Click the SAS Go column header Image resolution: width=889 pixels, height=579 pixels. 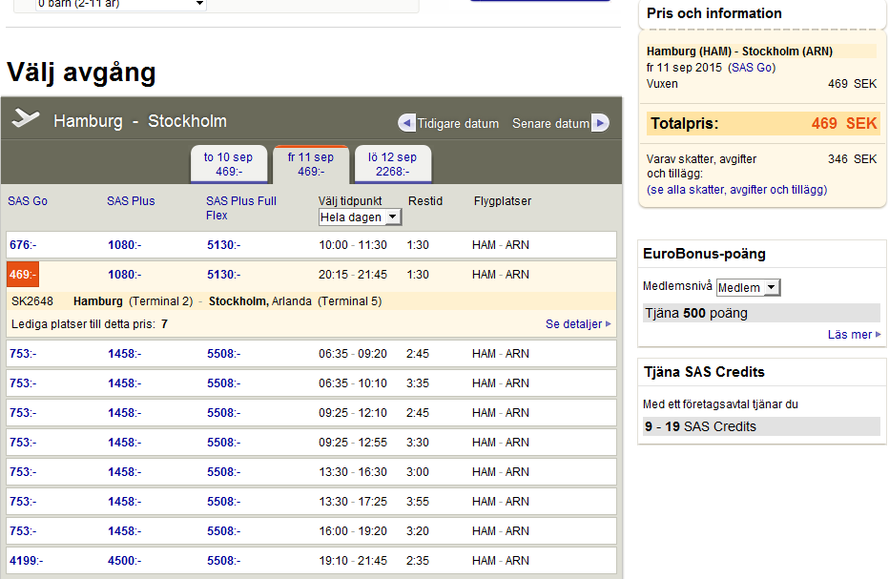(x=28, y=200)
